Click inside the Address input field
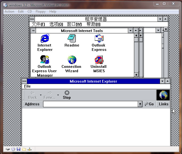182x154 pixels. (91, 104)
